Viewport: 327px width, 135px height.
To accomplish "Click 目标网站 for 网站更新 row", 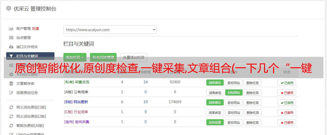I will (x=234, y=102).
